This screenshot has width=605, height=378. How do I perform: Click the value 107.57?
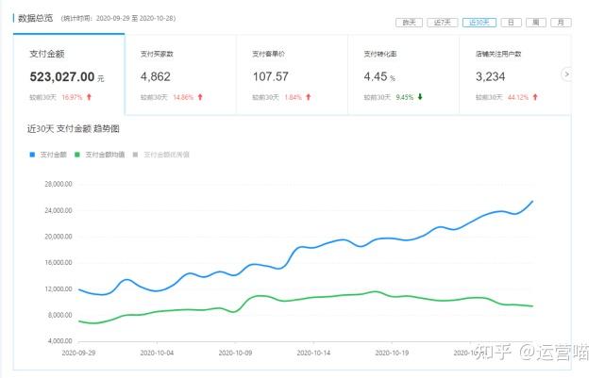tap(271, 76)
